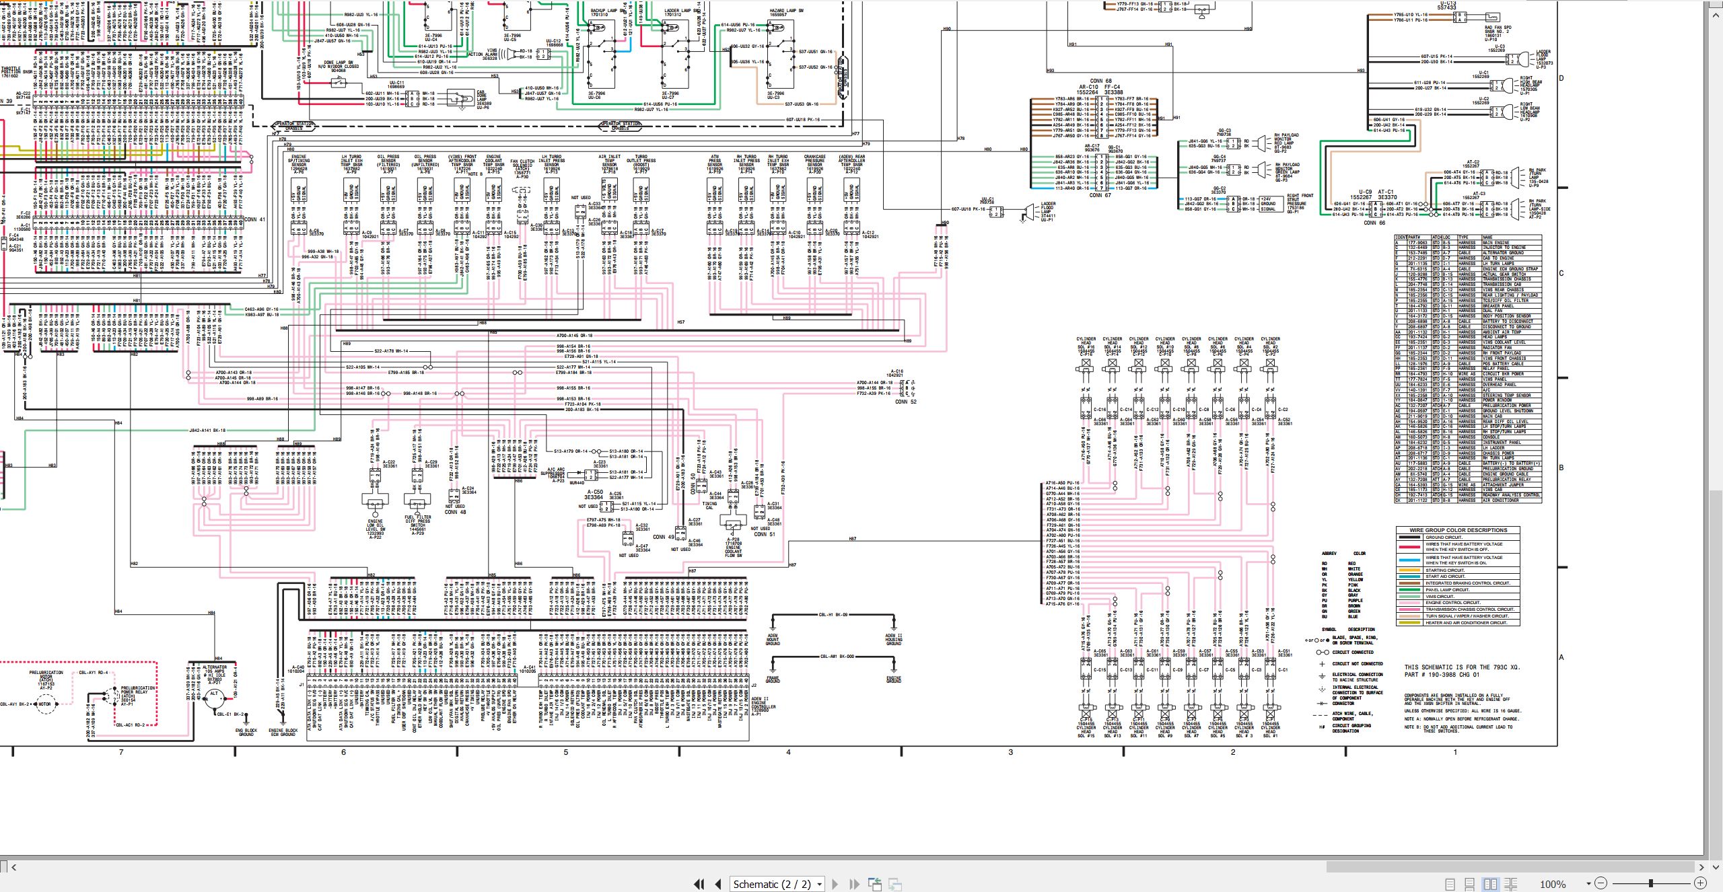Click the 'ABBREV' column heading

[1329, 554]
